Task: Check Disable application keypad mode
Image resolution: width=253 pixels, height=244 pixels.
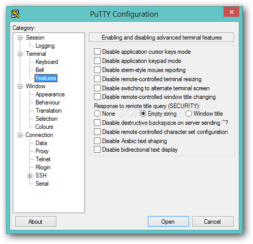Action: 97,61
